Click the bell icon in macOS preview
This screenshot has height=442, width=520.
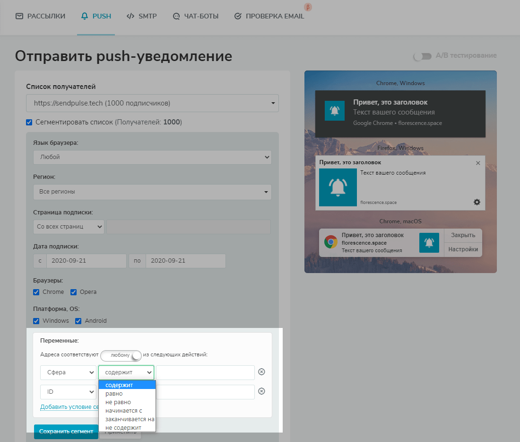(429, 242)
